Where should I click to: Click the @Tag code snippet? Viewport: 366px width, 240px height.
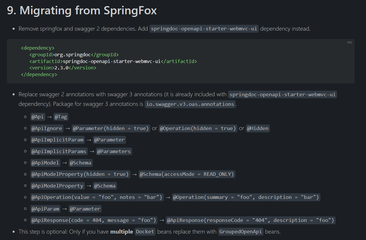61,117
